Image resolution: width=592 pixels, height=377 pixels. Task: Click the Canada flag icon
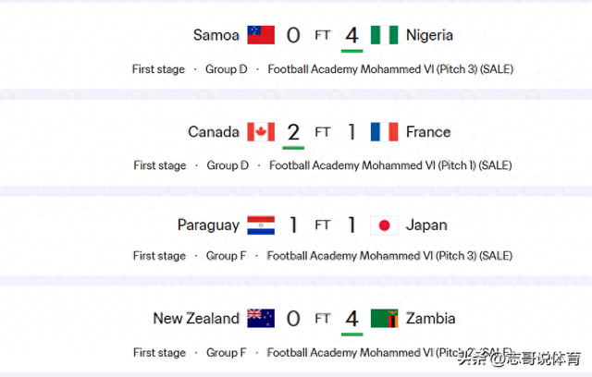(x=261, y=132)
